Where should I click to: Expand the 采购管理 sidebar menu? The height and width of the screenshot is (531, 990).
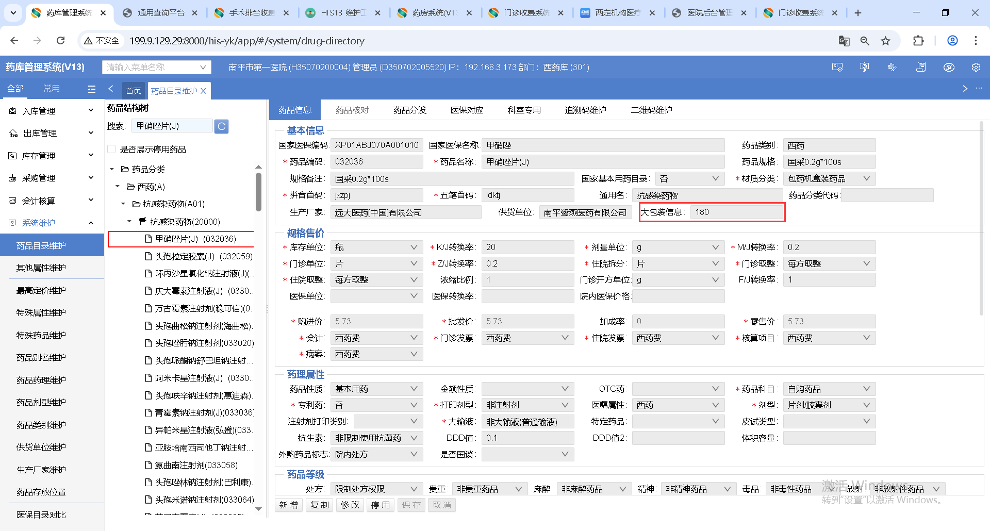[x=91, y=178]
